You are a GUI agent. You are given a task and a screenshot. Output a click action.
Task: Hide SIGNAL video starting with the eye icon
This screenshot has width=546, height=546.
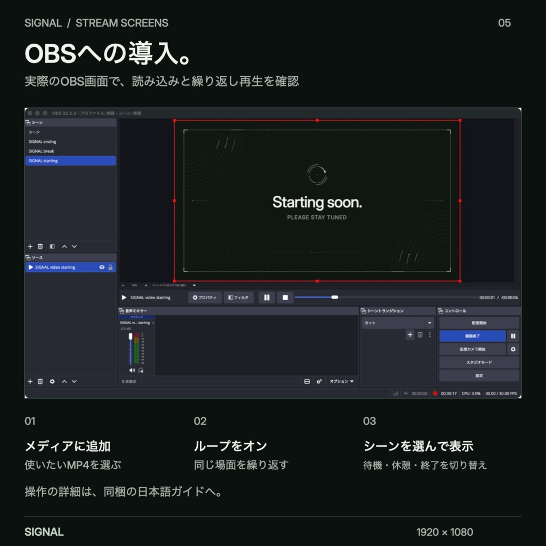coord(102,268)
